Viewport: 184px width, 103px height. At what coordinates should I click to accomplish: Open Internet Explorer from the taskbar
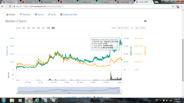tap(37, 100)
